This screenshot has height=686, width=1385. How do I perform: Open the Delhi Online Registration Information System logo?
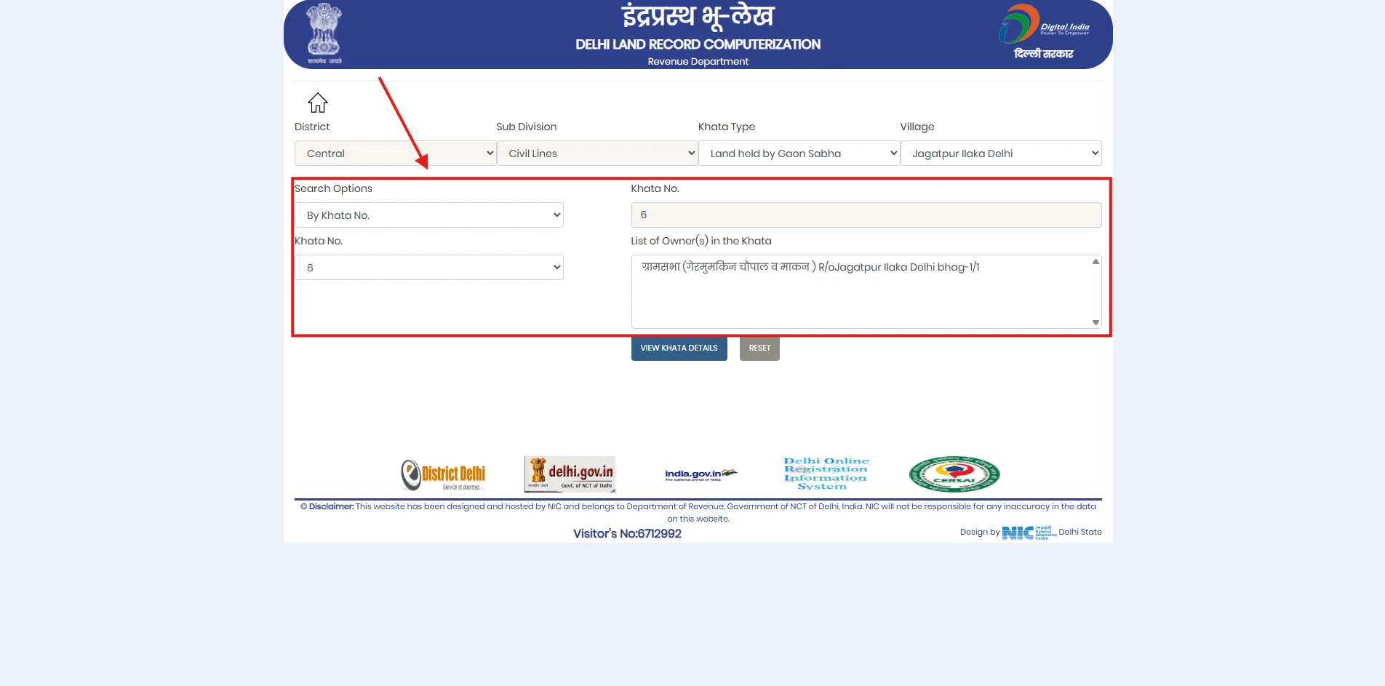[826, 473]
